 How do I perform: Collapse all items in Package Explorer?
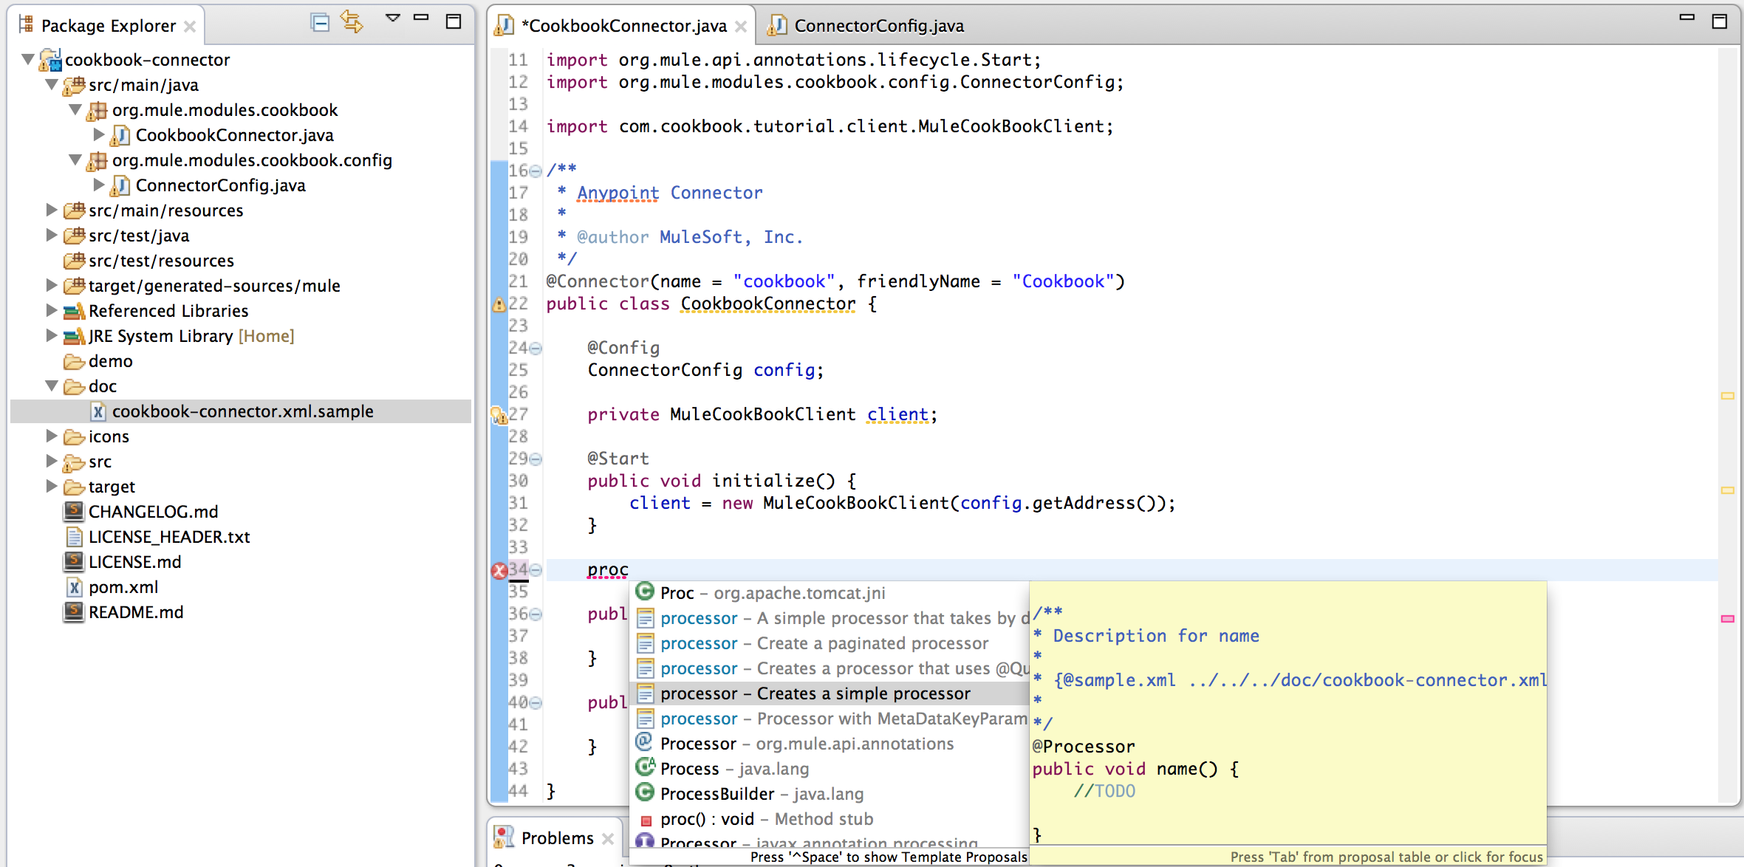tap(320, 22)
